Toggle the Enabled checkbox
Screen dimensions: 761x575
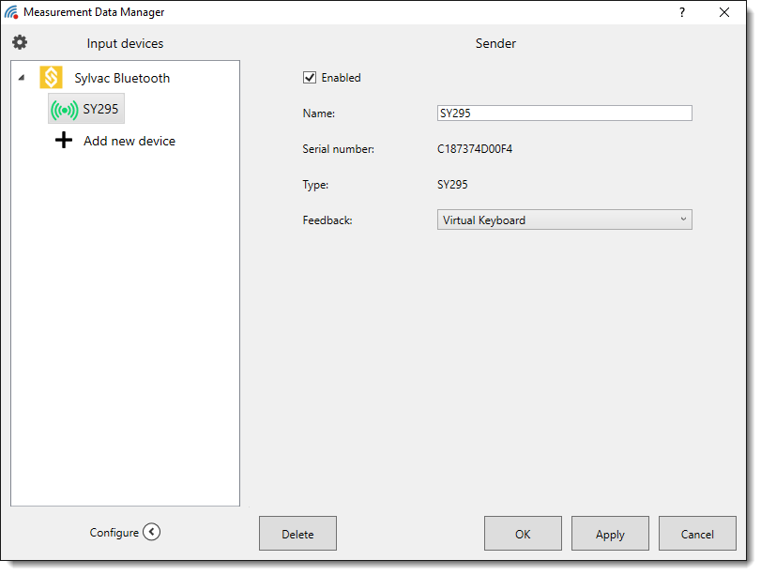click(x=310, y=78)
